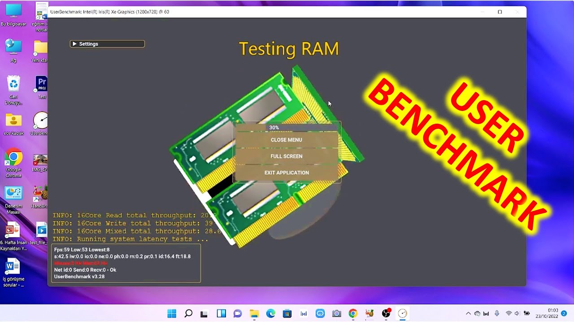
Task: Click 'UserBenchmark v3.28' version text
Action: pos(79,276)
